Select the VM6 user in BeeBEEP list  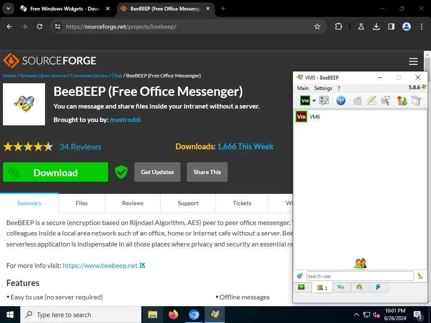[x=360, y=117]
